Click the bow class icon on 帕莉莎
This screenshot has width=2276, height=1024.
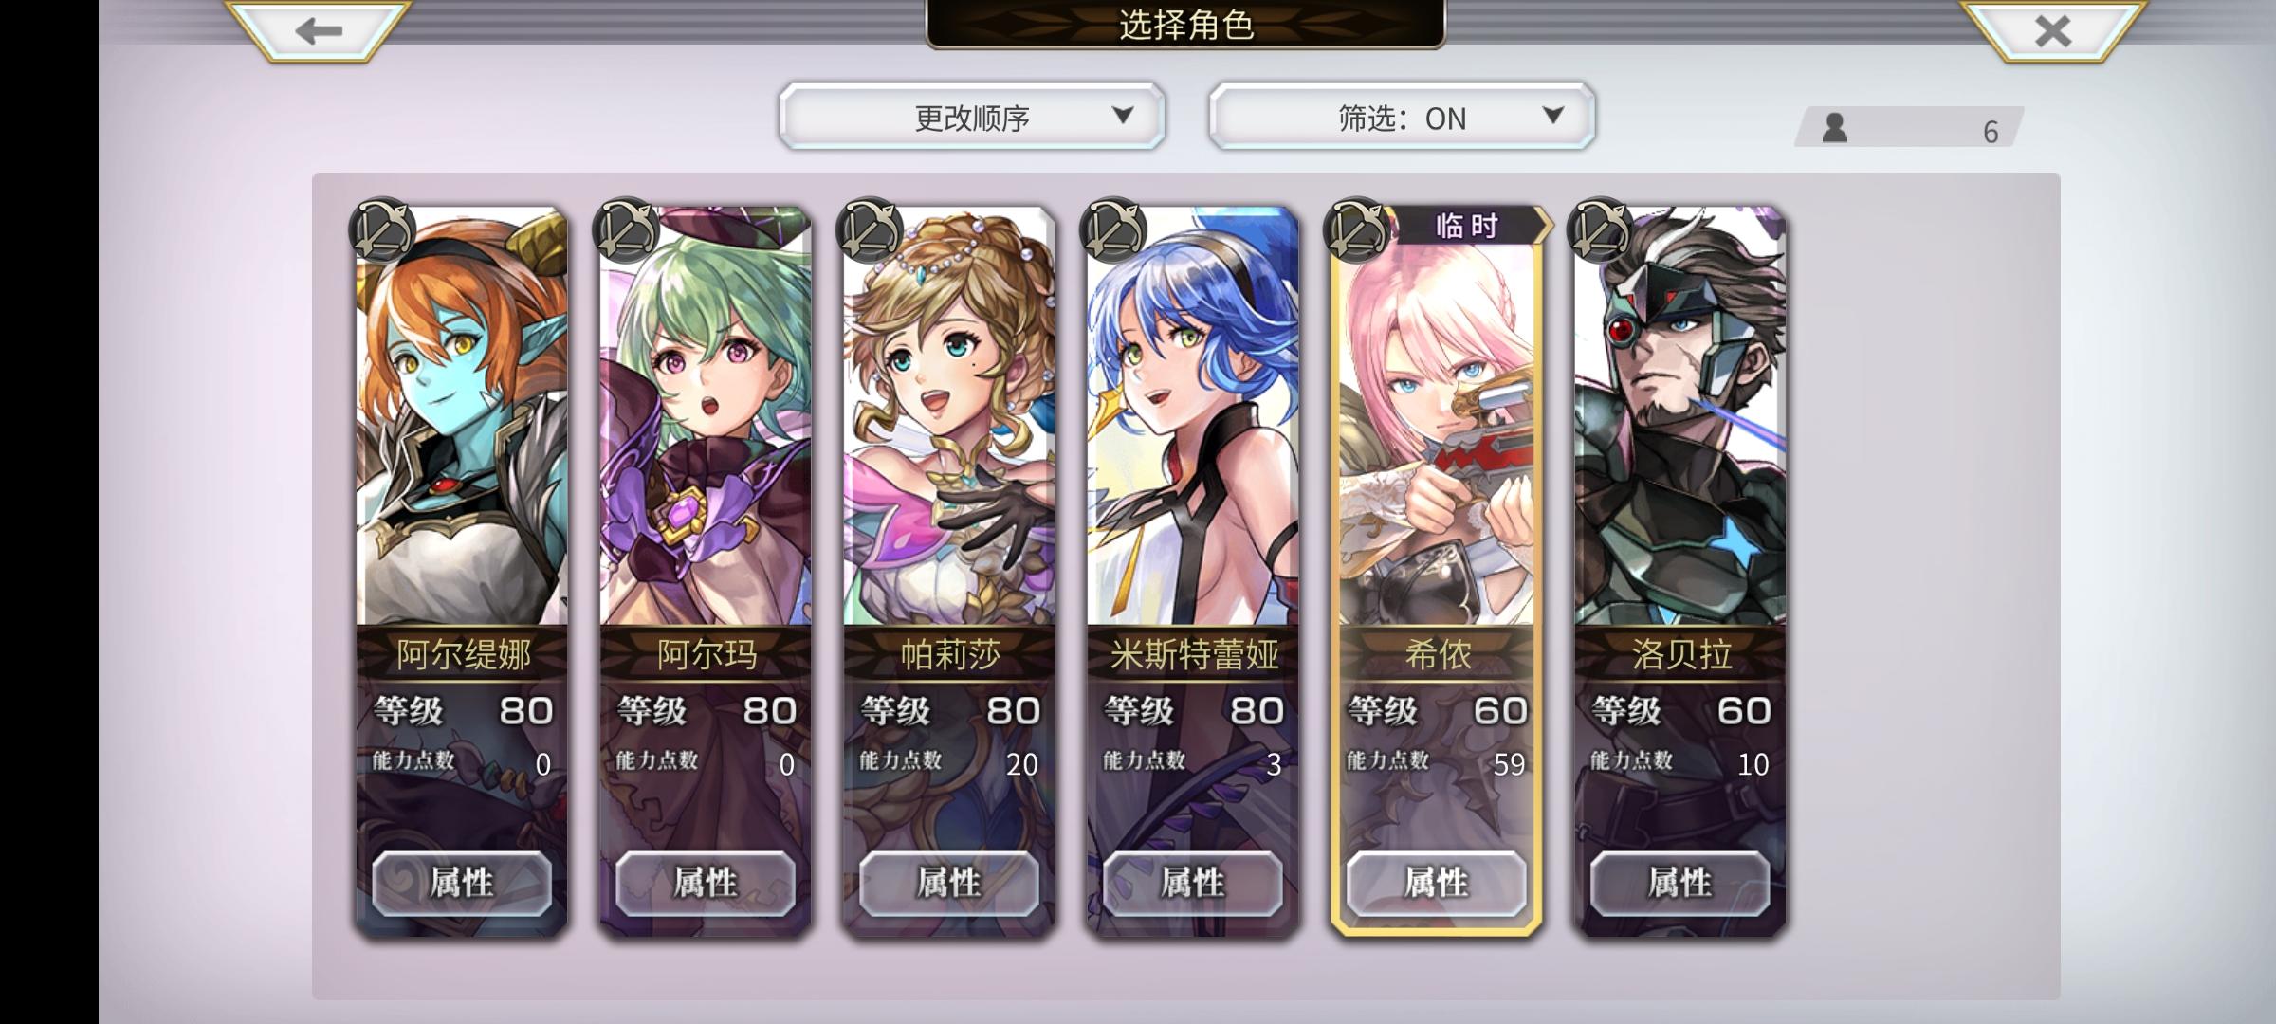click(870, 229)
